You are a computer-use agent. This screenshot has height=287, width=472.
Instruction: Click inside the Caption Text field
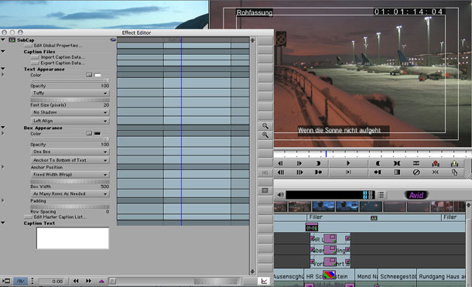coord(73,238)
